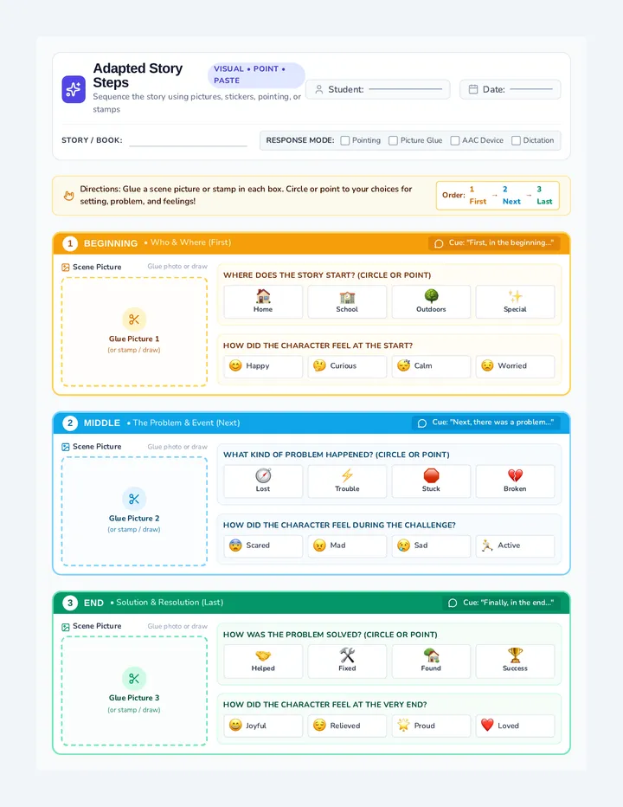
Task: Check the Pointing response mode box
Action: click(x=345, y=140)
